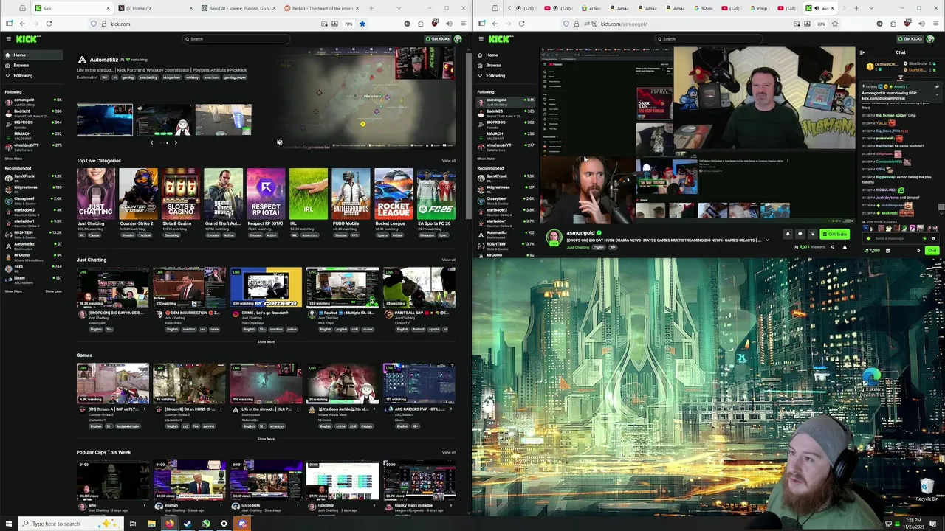Show next featured stream carousel arrow
The image size is (945, 531).
pyautogui.click(x=176, y=142)
